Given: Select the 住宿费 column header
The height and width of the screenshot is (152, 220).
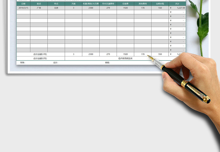Looking at the screenshot, I should click(125, 4).
